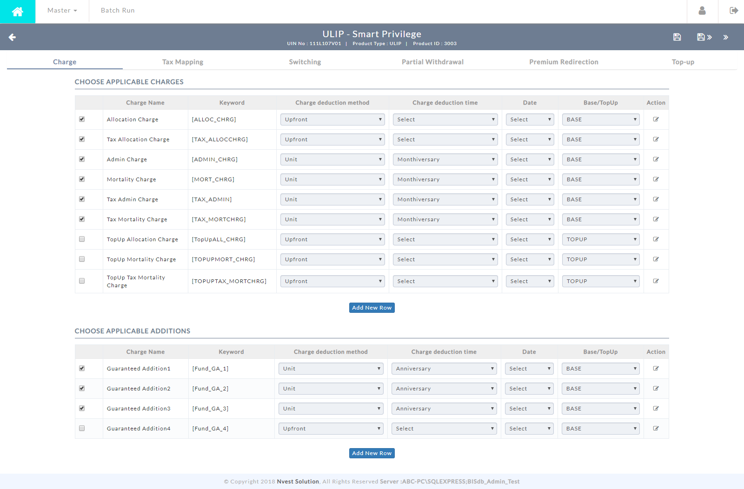Click the logout icon
The width and height of the screenshot is (744, 489).
734,11
